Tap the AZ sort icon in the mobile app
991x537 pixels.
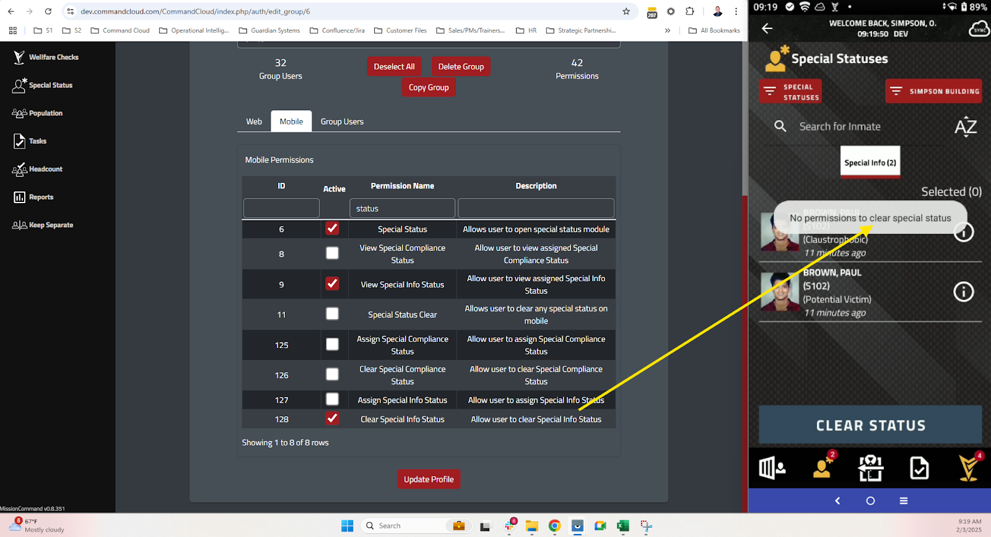pyautogui.click(x=965, y=127)
